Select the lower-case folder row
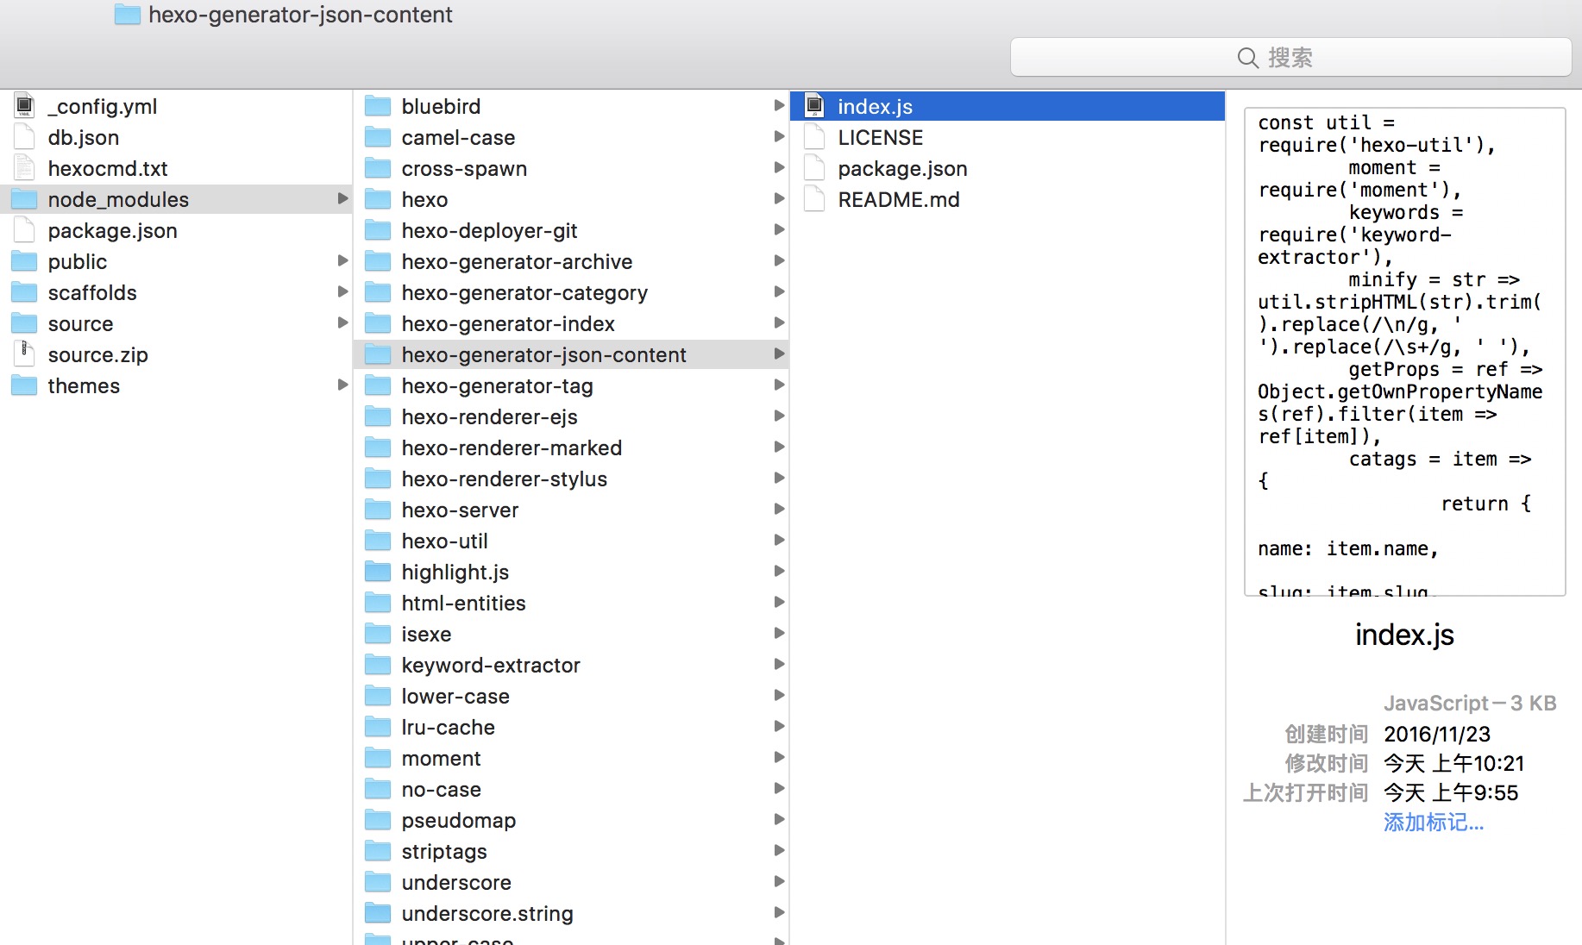1582x945 pixels. tap(571, 696)
